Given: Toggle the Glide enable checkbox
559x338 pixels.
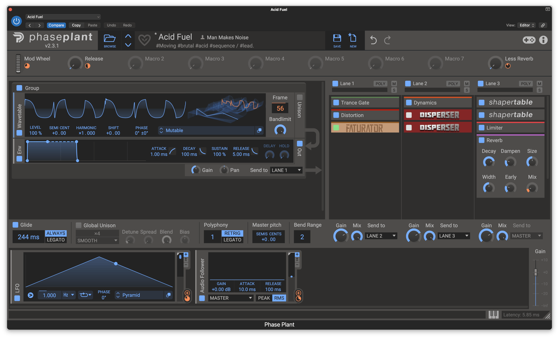Looking at the screenshot, I should pos(15,225).
